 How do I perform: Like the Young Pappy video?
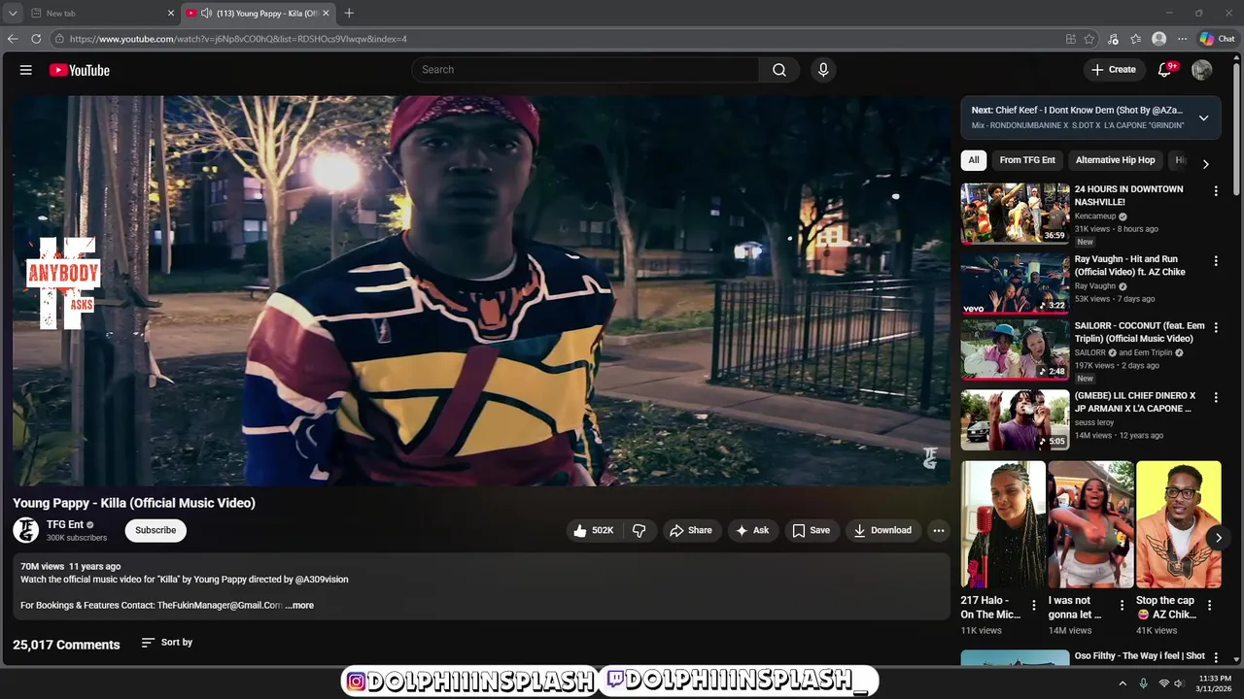(x=594, y=530)
